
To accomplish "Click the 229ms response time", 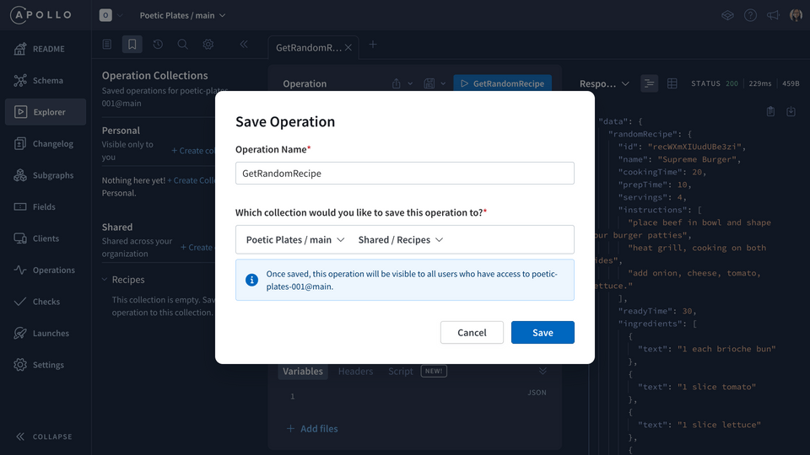I will pos(760,83).
